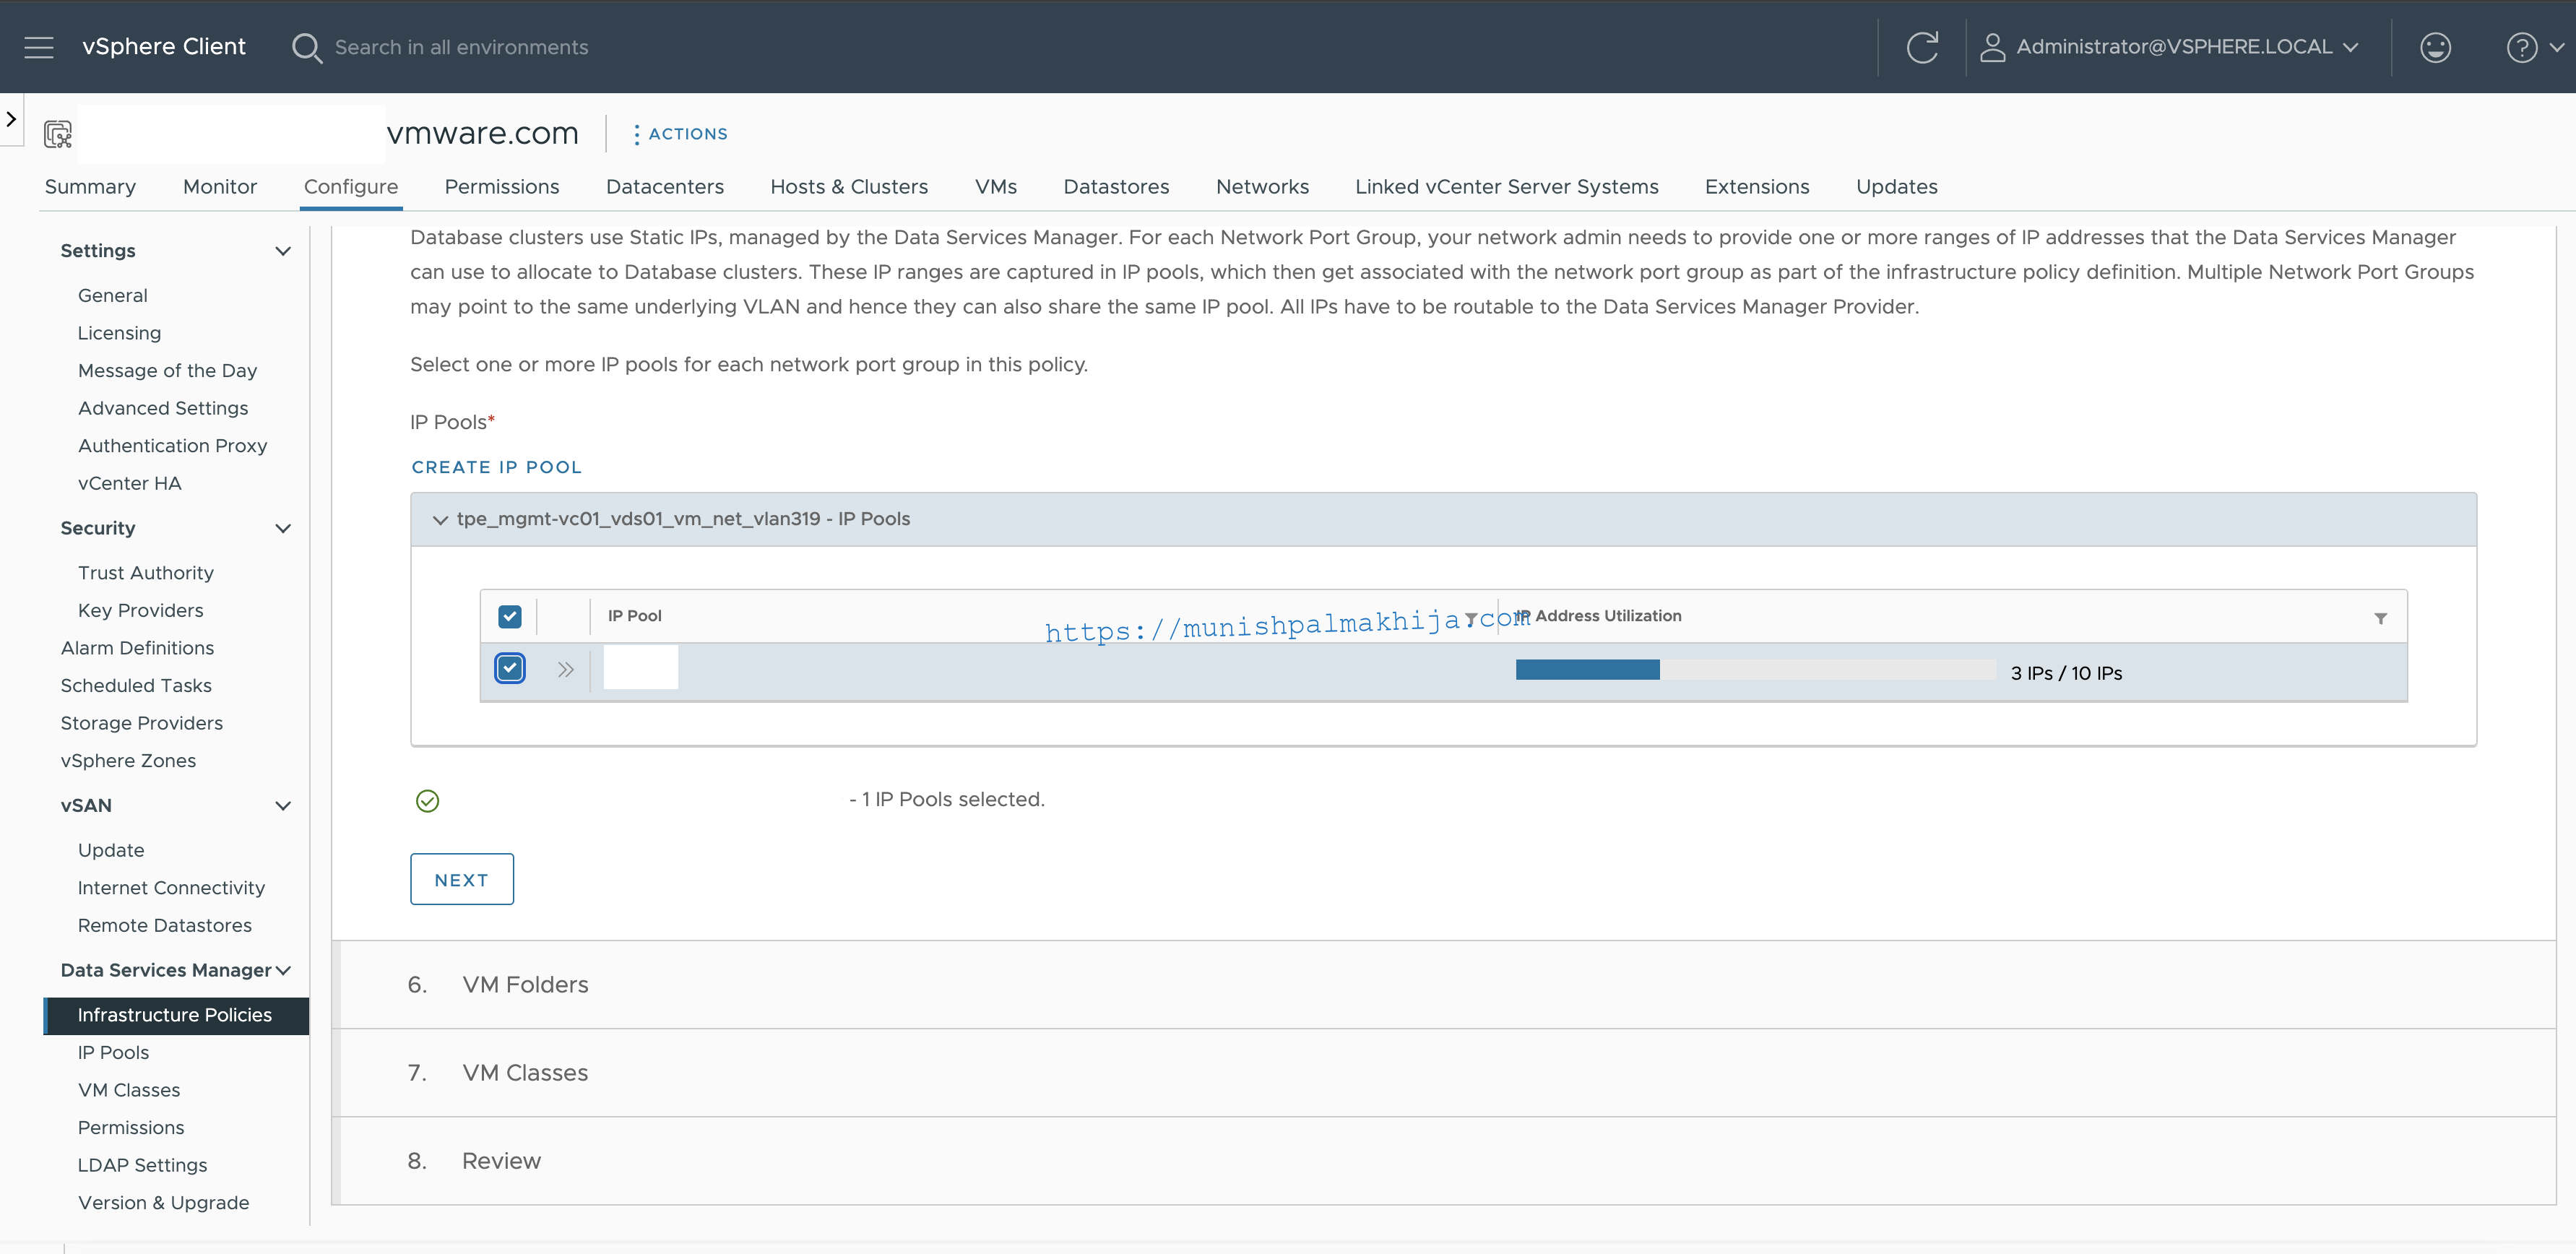Click the user account icon
Viewport: 2576px width, 1254px height.
point(1992,47)
